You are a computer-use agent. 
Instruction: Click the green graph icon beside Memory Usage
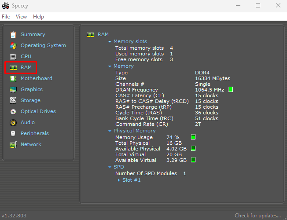click(x=193, y=137)
